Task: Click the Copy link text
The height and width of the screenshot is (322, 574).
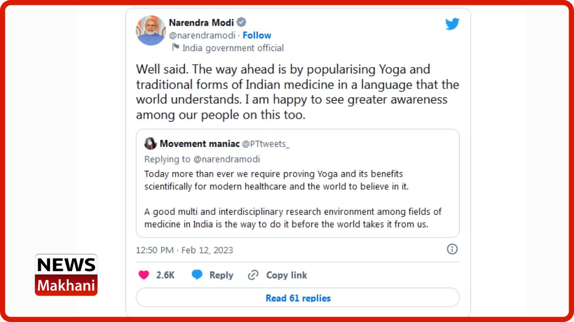Action: pyautogui.click(x=287, y=275)
